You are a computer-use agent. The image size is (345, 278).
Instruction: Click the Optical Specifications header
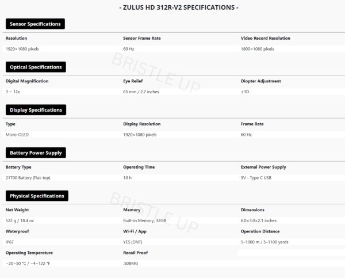[35, 67]
